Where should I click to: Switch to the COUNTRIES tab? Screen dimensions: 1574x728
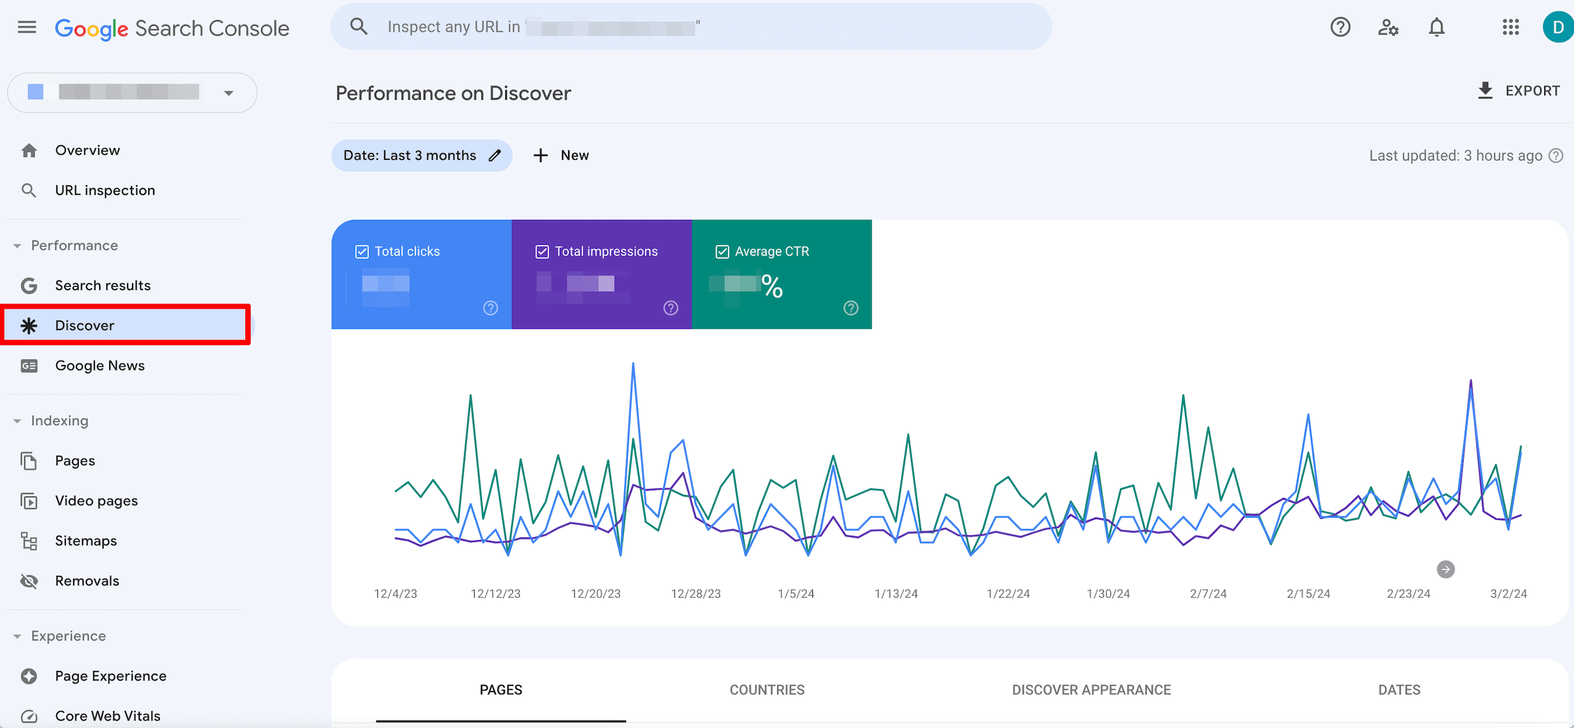click(767, 690)
